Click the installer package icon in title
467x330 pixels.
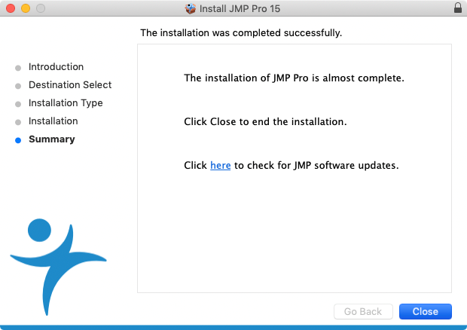[191, 8]
